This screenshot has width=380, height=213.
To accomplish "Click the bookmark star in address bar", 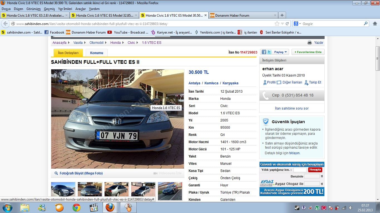I will pos(277,24).
